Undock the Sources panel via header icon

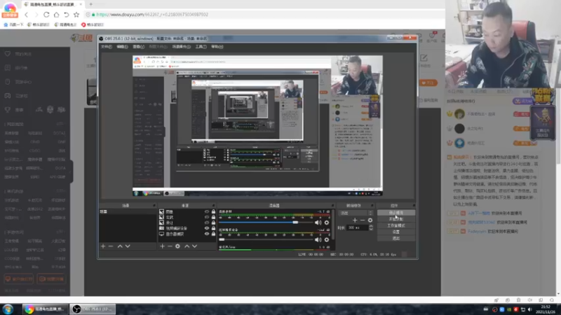(x=214, y=206)
